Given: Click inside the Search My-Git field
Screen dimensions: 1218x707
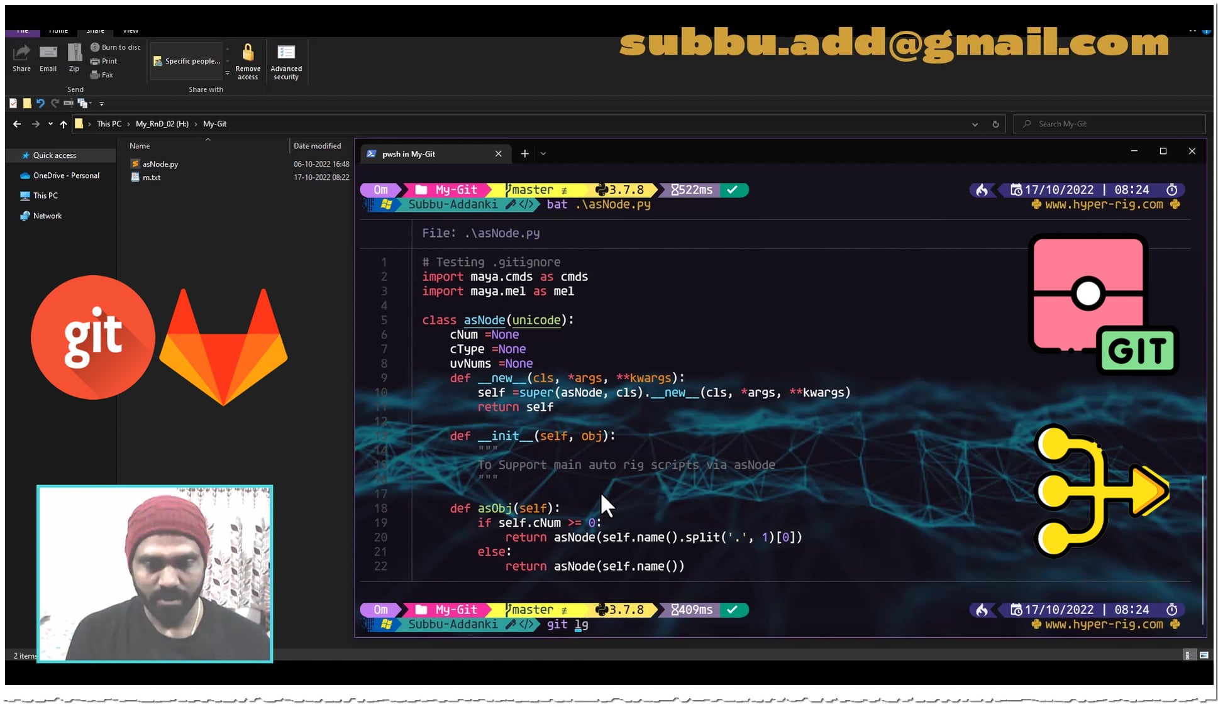Looking at the screenshot, I should (x=1109, y=124).
